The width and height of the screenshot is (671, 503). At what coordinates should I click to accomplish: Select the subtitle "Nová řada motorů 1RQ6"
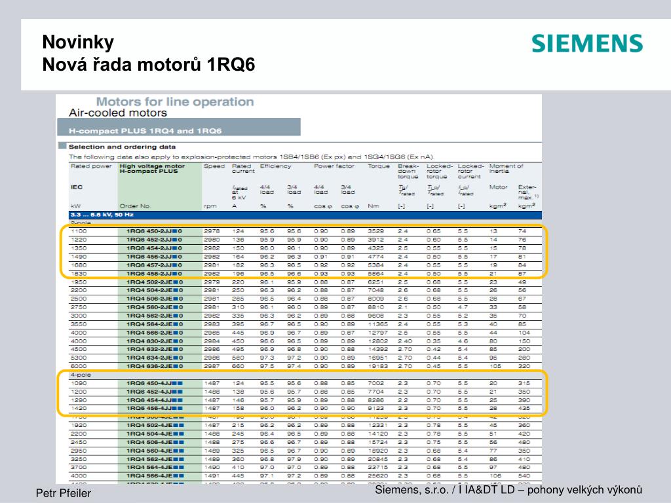pos(149,65)
